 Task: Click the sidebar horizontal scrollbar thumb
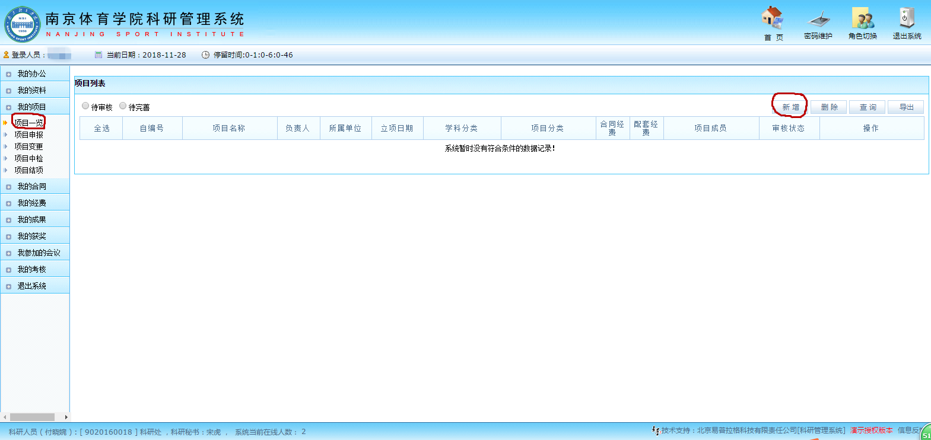point(32,417)
